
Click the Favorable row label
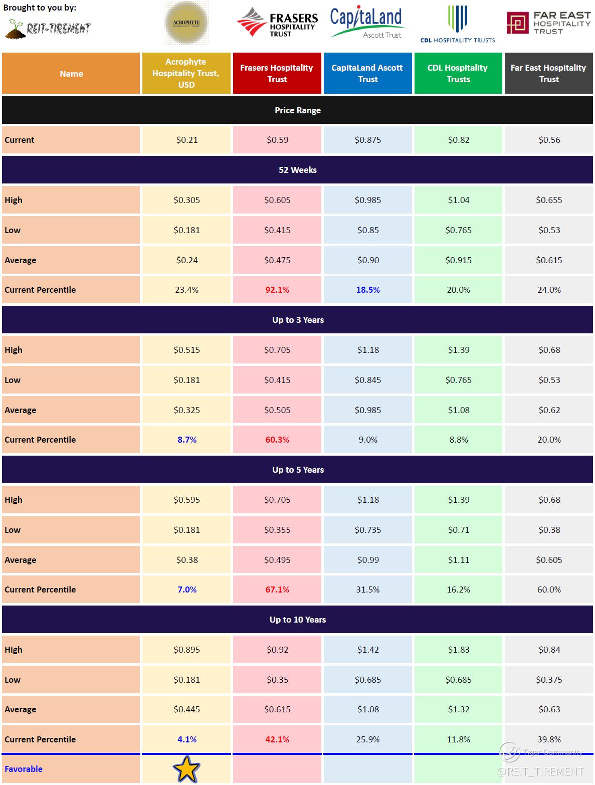pyautogui.click(x=24, y=769)
